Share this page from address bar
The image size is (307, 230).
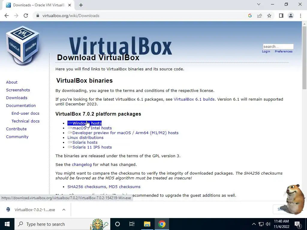point(260,16)
